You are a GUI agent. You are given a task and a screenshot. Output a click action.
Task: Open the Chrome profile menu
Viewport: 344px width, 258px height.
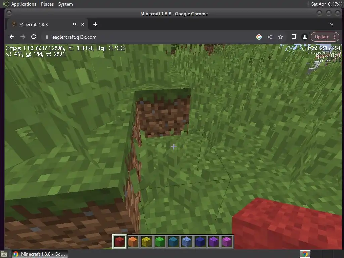[304, 37]
